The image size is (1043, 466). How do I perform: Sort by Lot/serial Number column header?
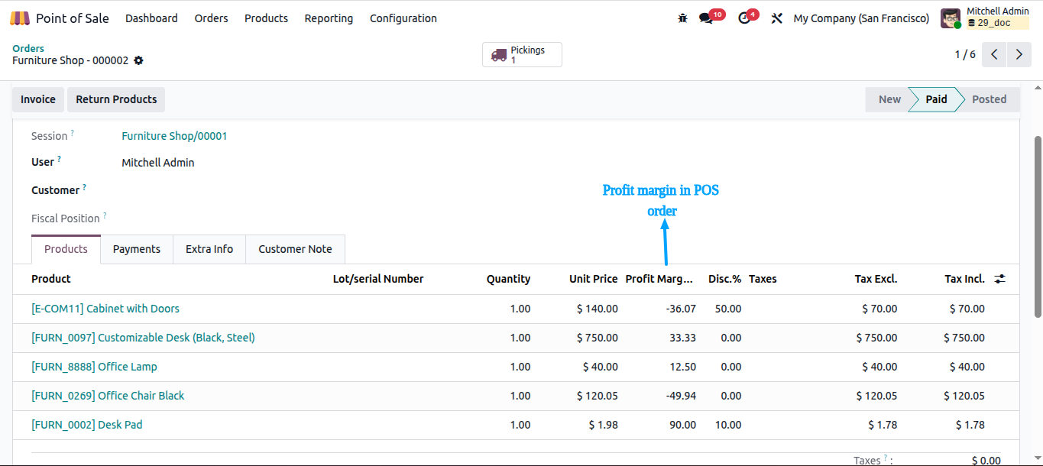pos(378,279)
